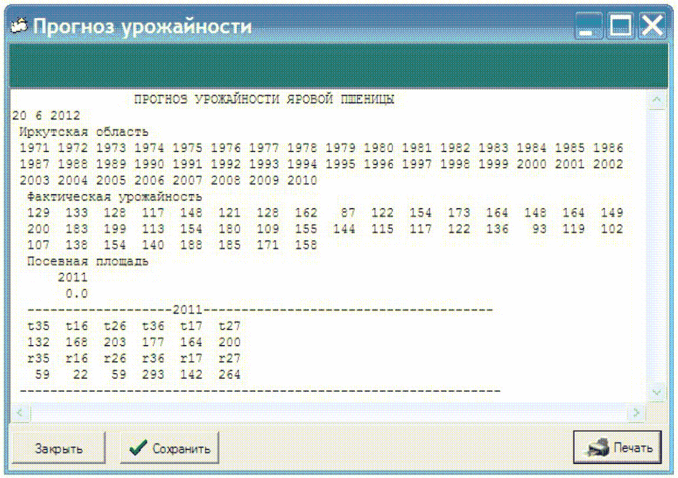Click the date 20 6 2012 text
Viewport: 678px width, 478px height.
pyautogui.click(x=46, y=116)
